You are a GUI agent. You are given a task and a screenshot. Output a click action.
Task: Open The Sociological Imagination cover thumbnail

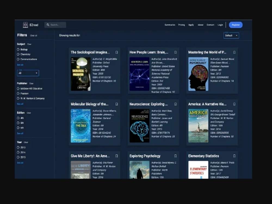(81, 74)
